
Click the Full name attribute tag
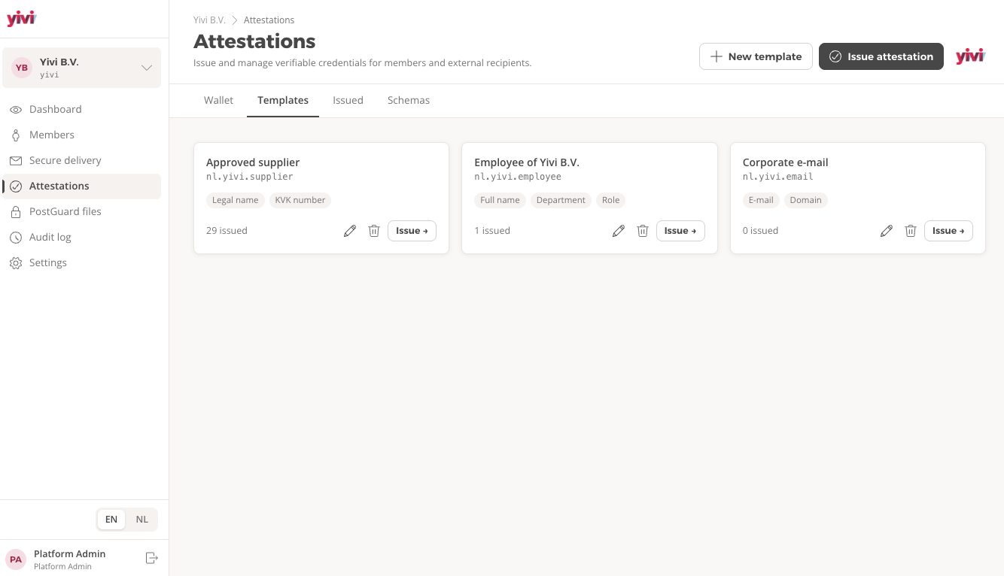click(x=500, y=200)
